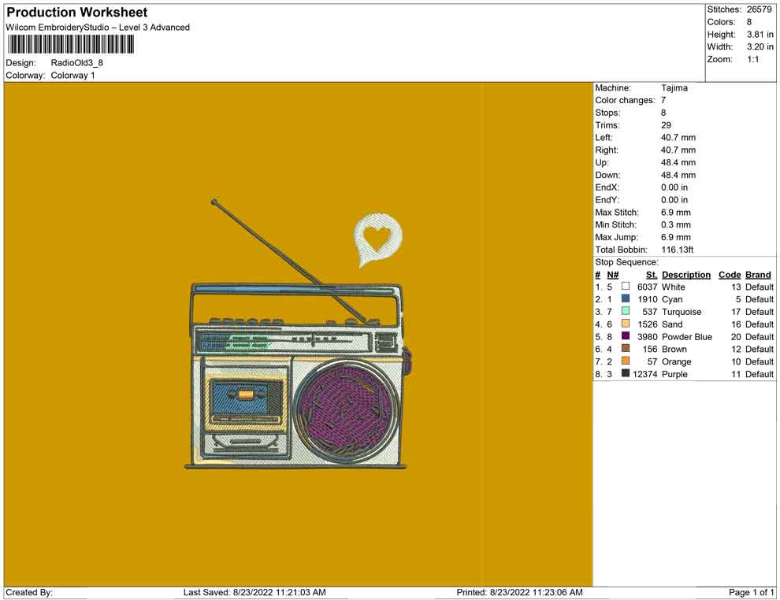Click the 'Brand' column header
780x600 pixels.
(x=758, y=274)
